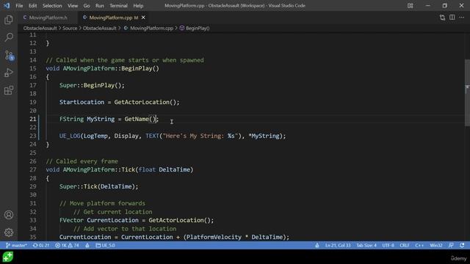470x264 pixels.
Task: Open the Source Control view
Action: click(x=9, y=56)
